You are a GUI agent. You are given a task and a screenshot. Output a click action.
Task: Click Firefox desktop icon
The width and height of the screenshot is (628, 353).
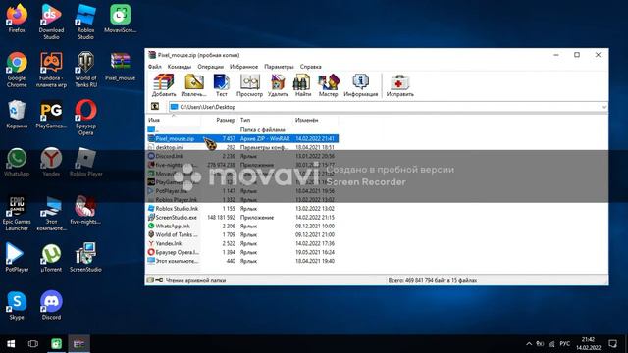(17, 19)
